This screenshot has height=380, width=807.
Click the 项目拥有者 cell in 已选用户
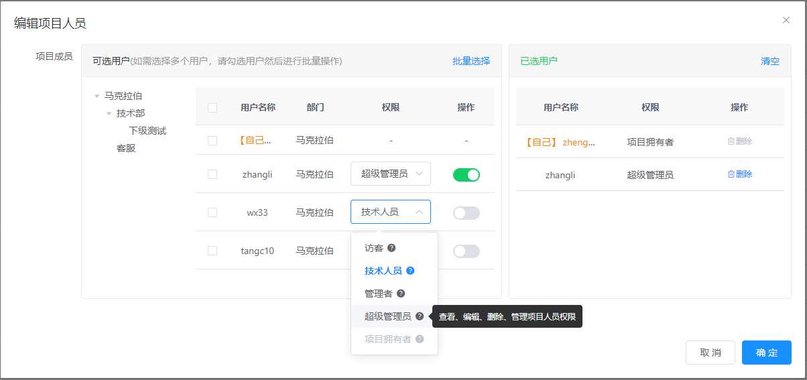(x=650, y=142)
